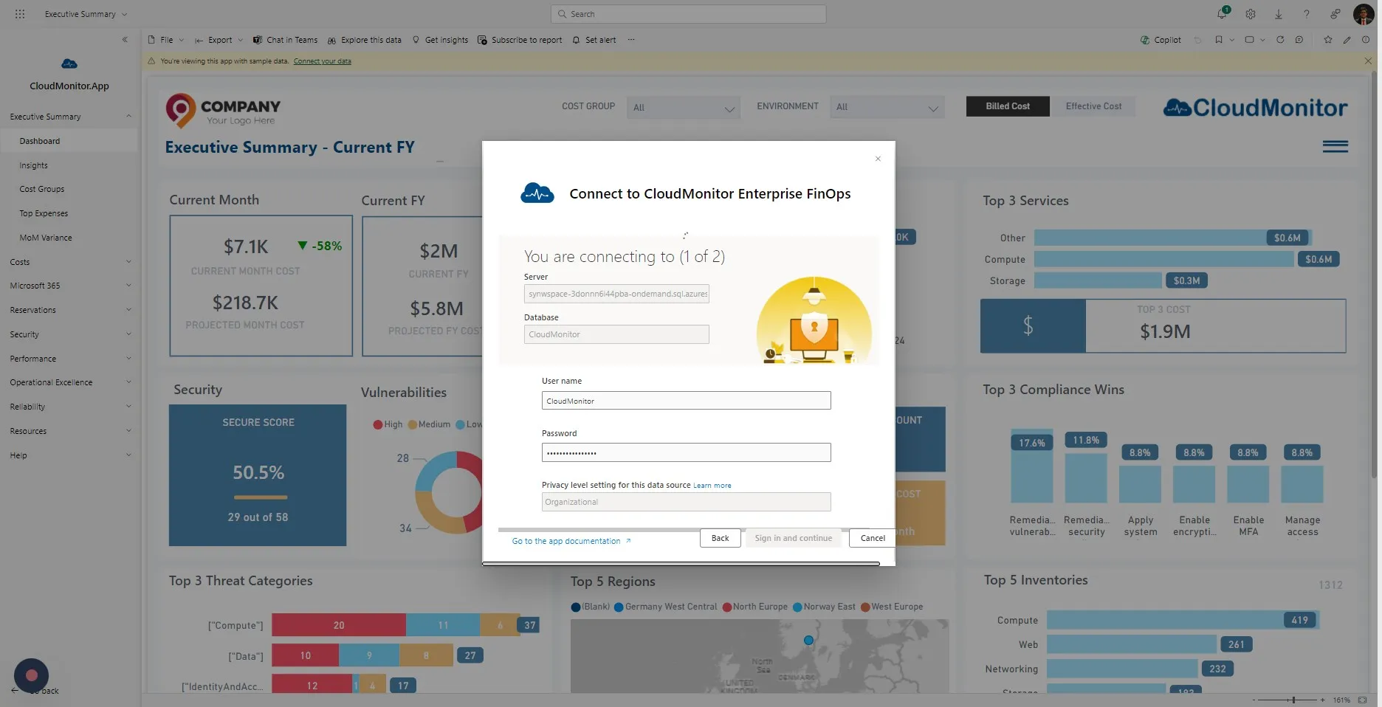Click Set alert
Image resolution: width=1382 pixels, height=707 pixels.
coord(594,40)
